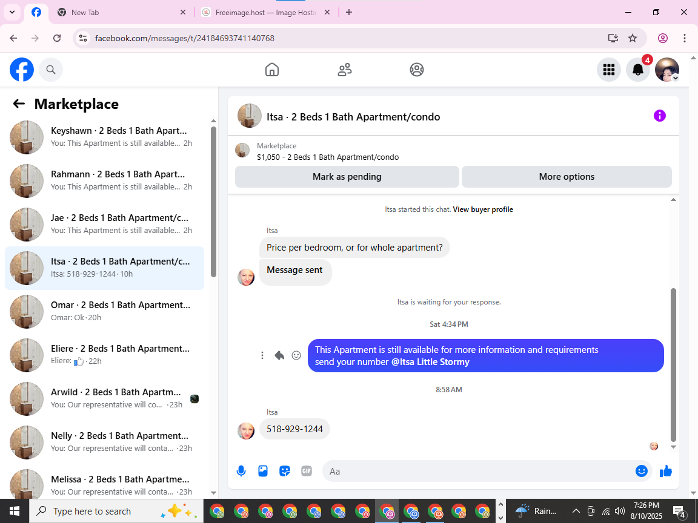Open more options dots beside sent message
698x523 pixels.
pos(262,355)
